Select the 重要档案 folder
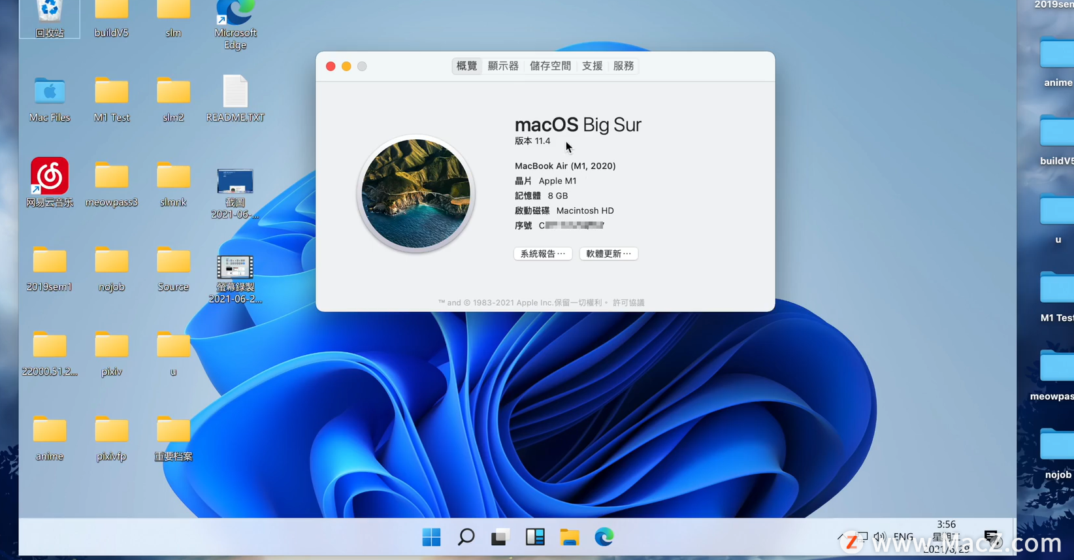This screenshot has width=1074, height=560. click(173, 438)
